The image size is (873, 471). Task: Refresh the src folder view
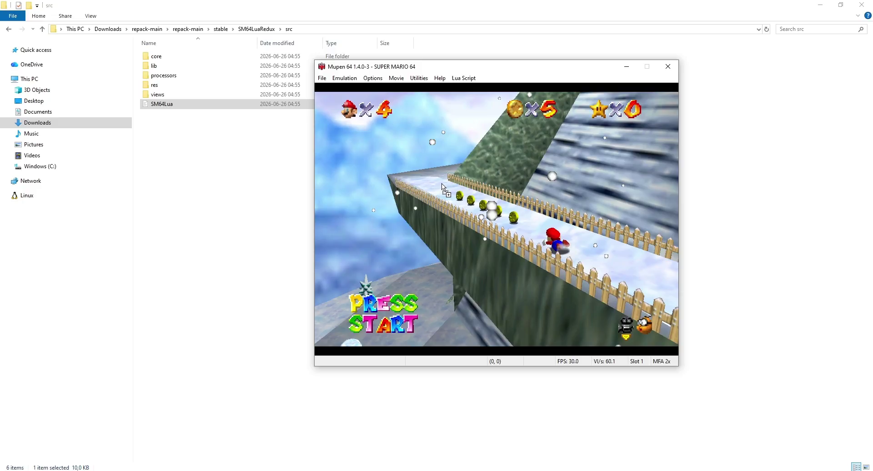pos(767,29)
